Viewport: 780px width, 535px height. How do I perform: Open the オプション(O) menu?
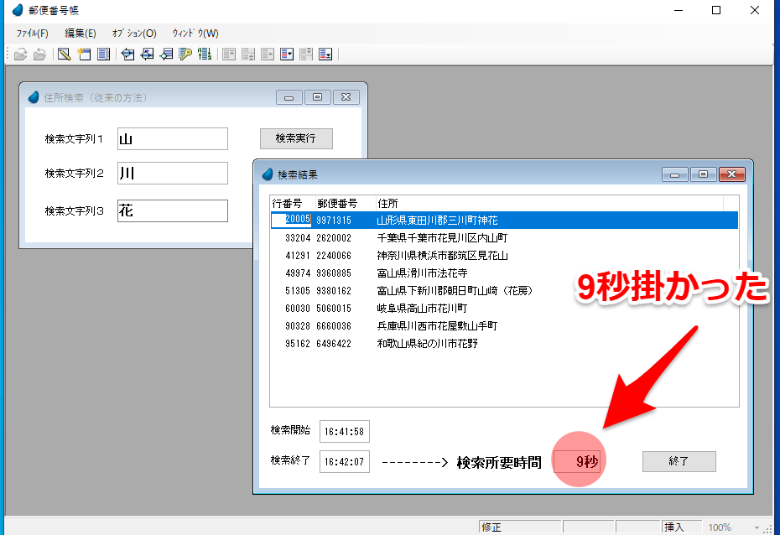pyautogui.click(x=134, y=34)
